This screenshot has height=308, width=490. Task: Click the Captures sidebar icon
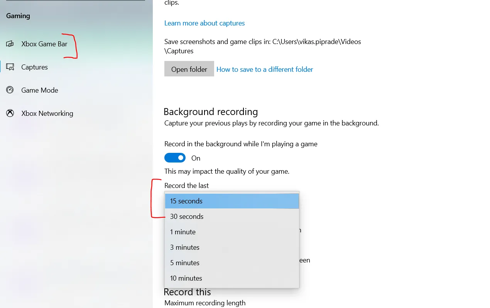(10, 67)
